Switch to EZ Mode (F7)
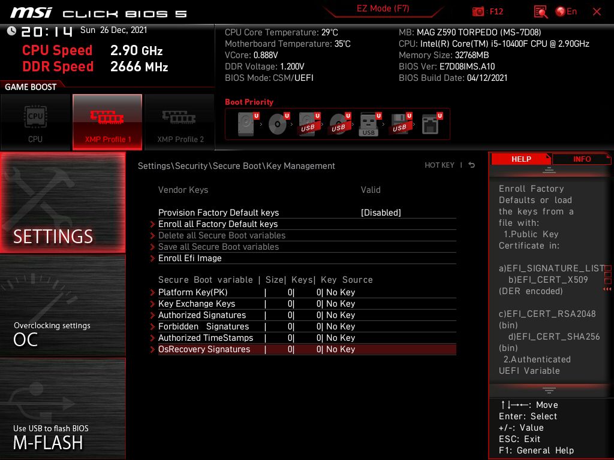This screenshot has height=460, width=614. [x=383, y=8]
